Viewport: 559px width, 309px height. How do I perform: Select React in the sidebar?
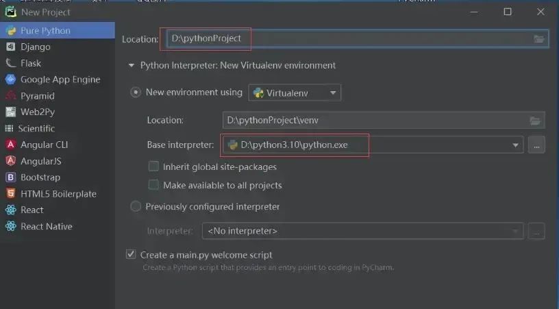58,210
